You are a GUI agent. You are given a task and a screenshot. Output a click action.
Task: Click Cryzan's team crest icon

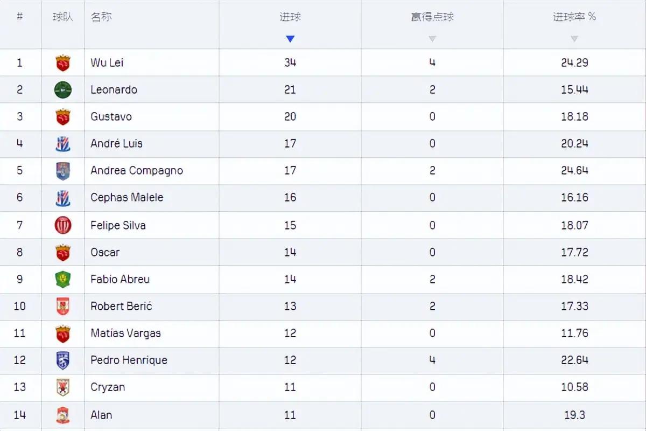pos(63,387)
